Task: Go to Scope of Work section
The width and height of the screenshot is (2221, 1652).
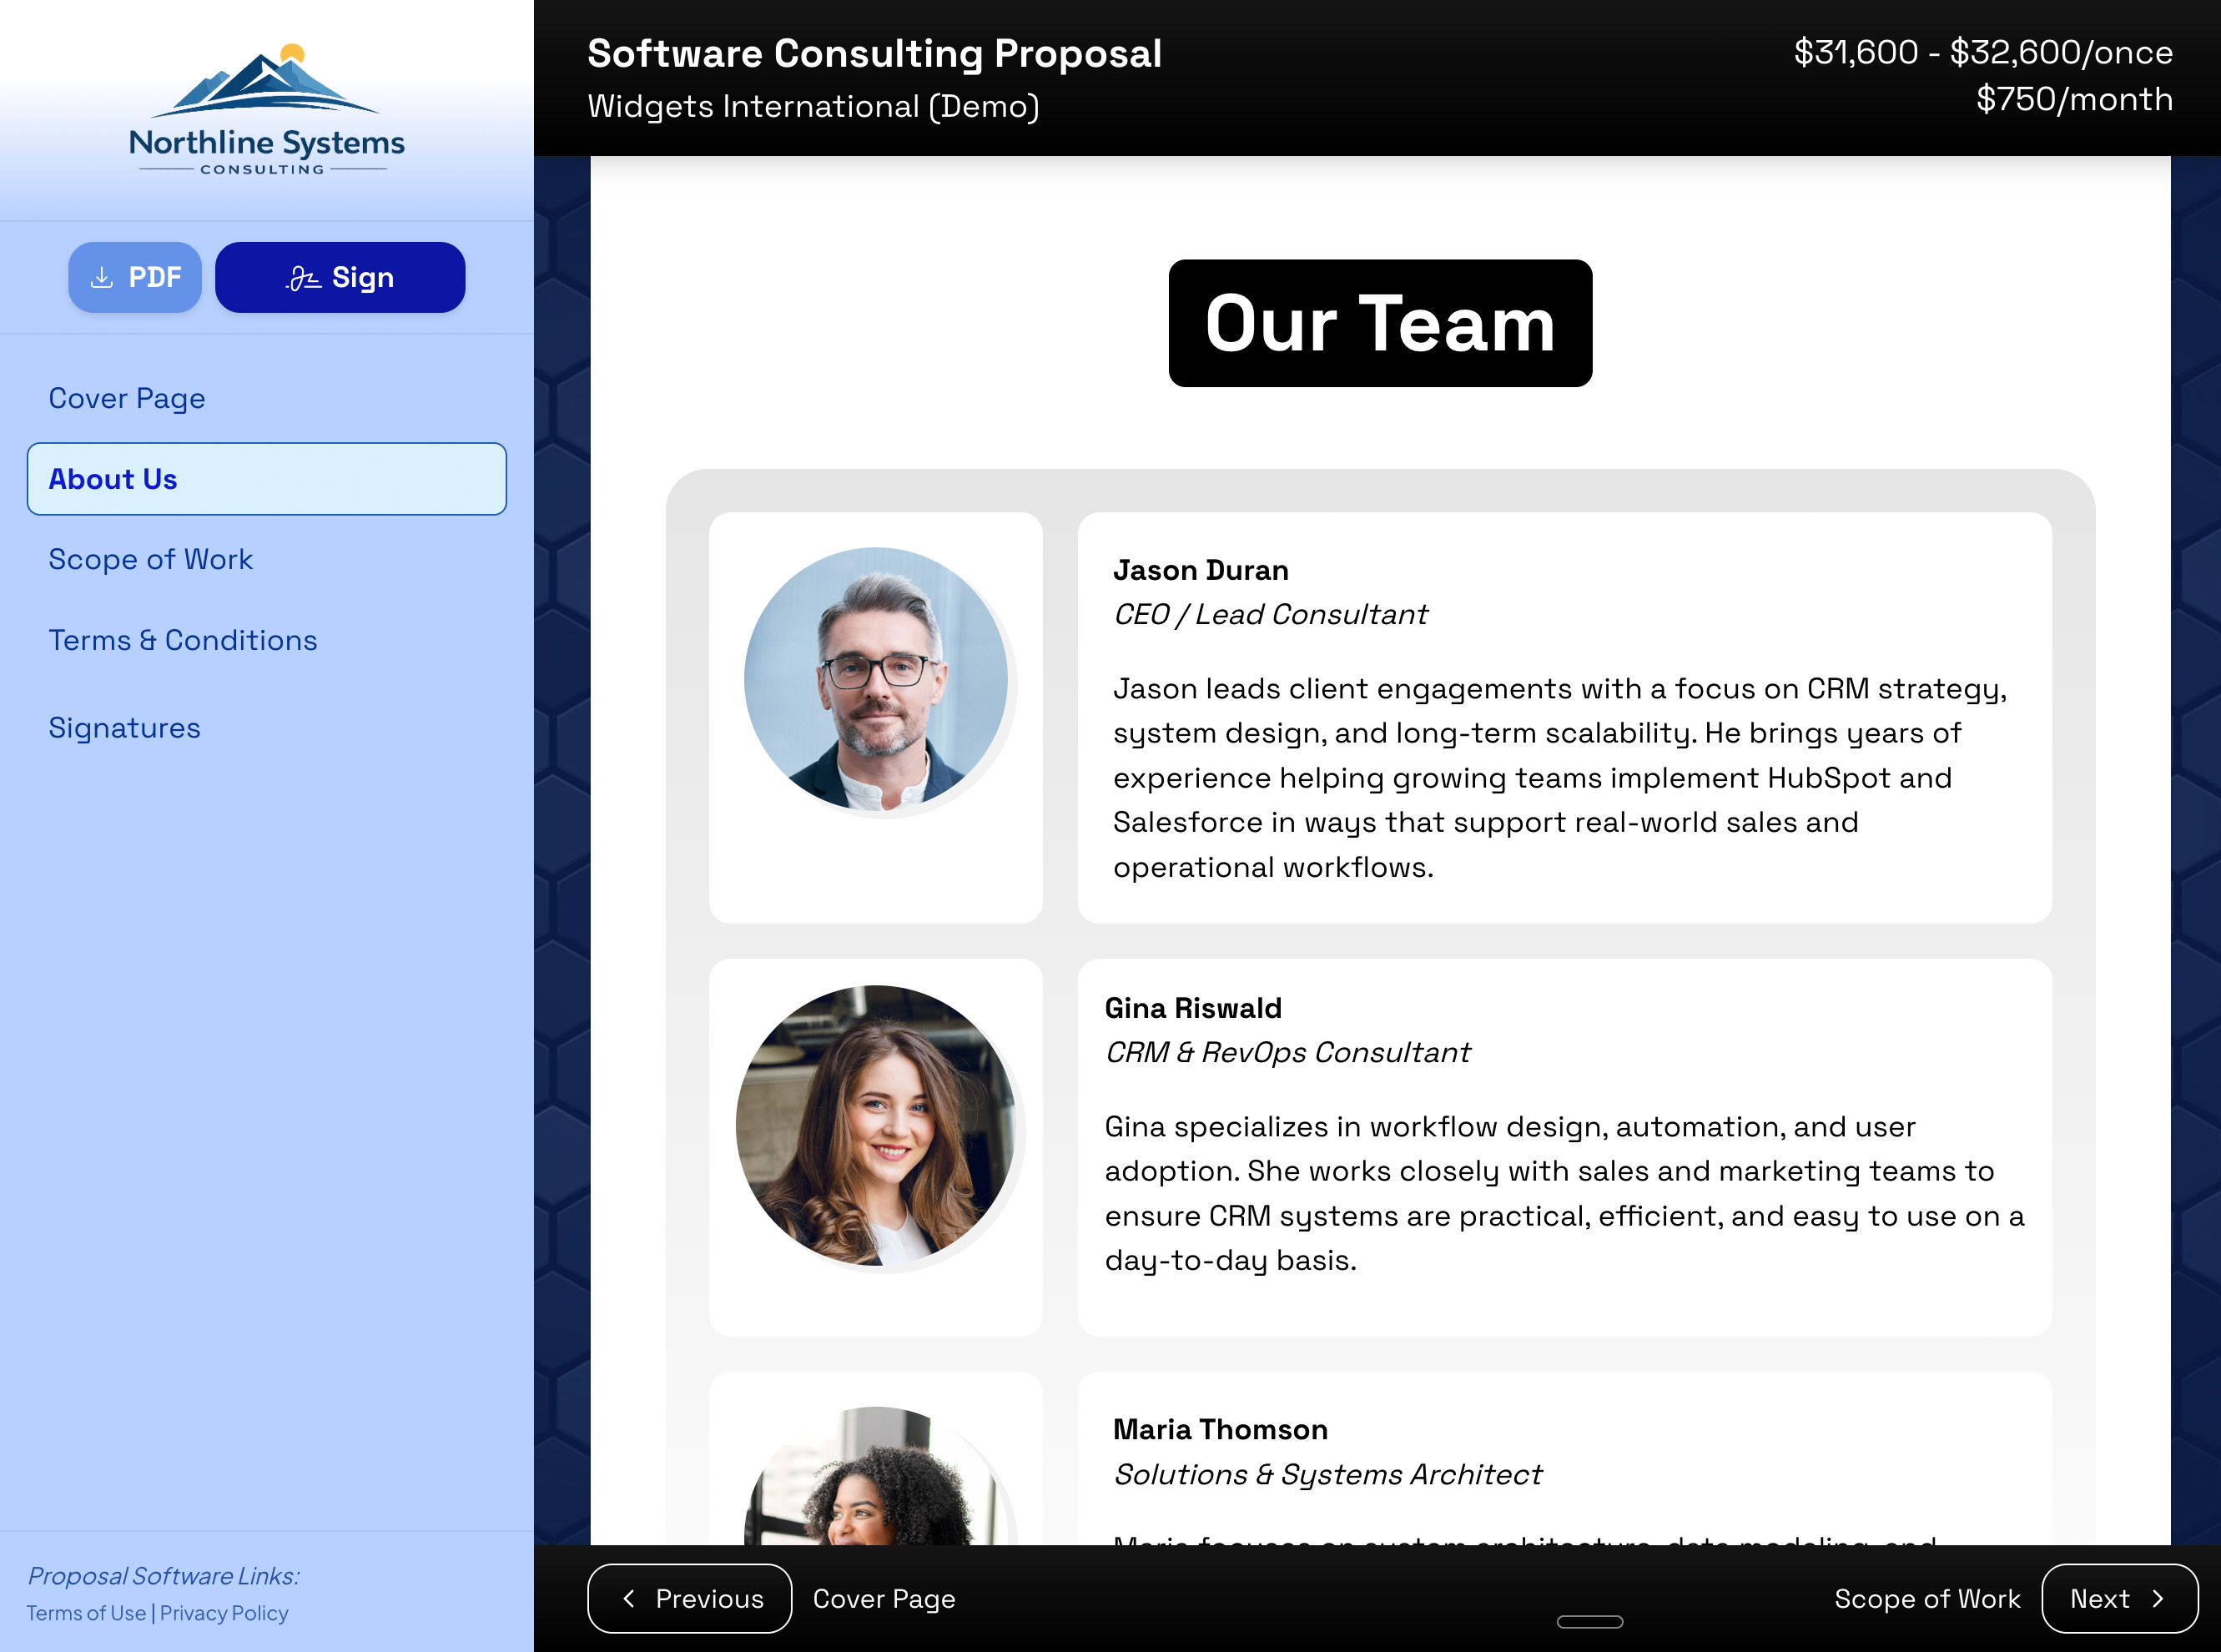Action: click(x=151, y=559)
